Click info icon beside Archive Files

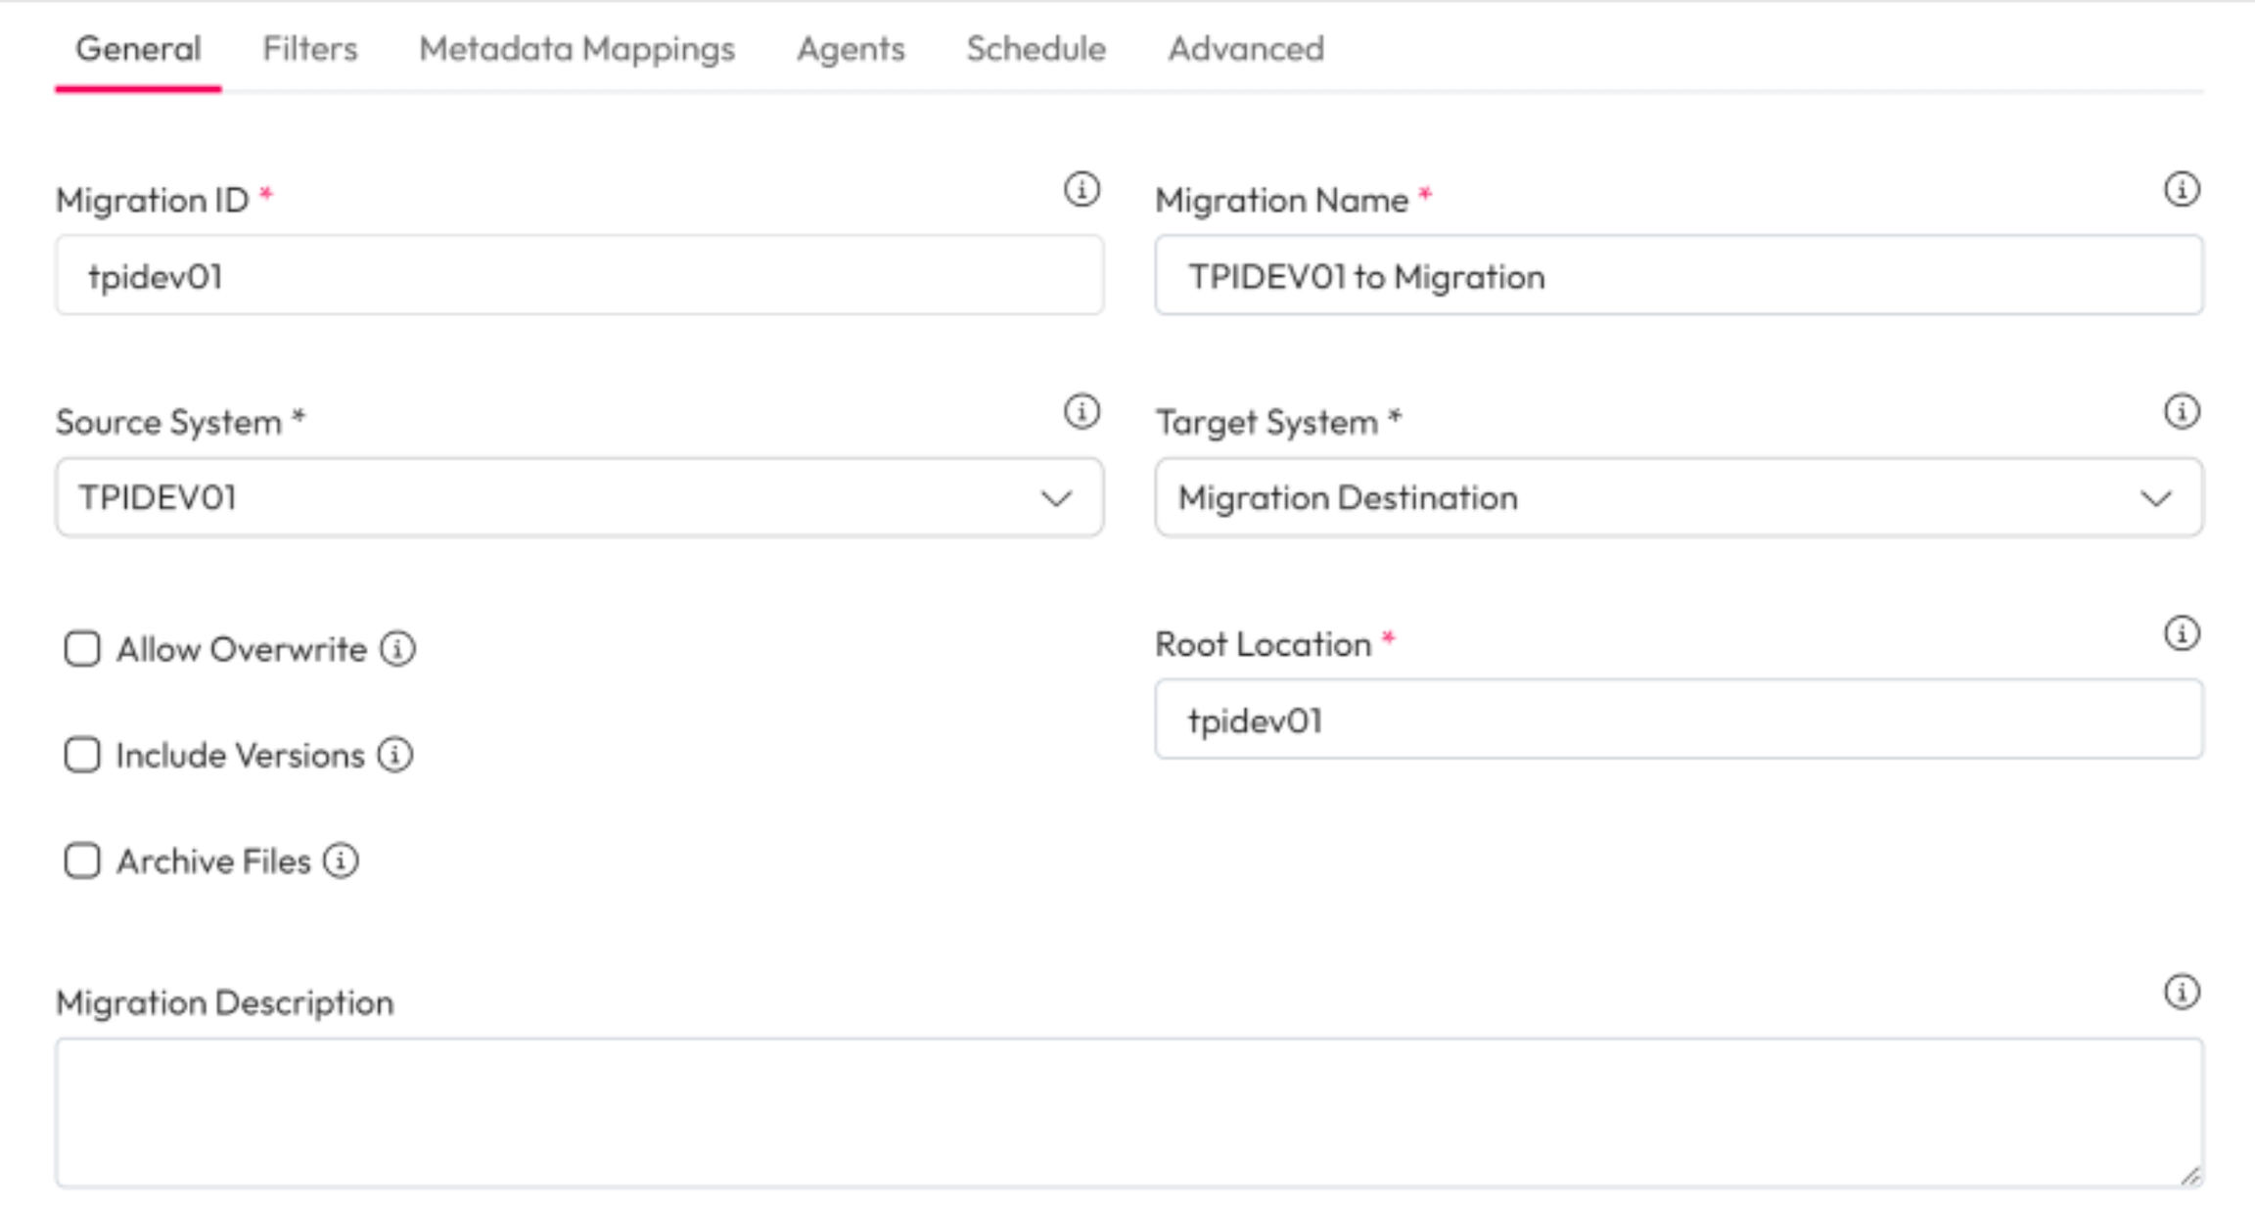341,861
